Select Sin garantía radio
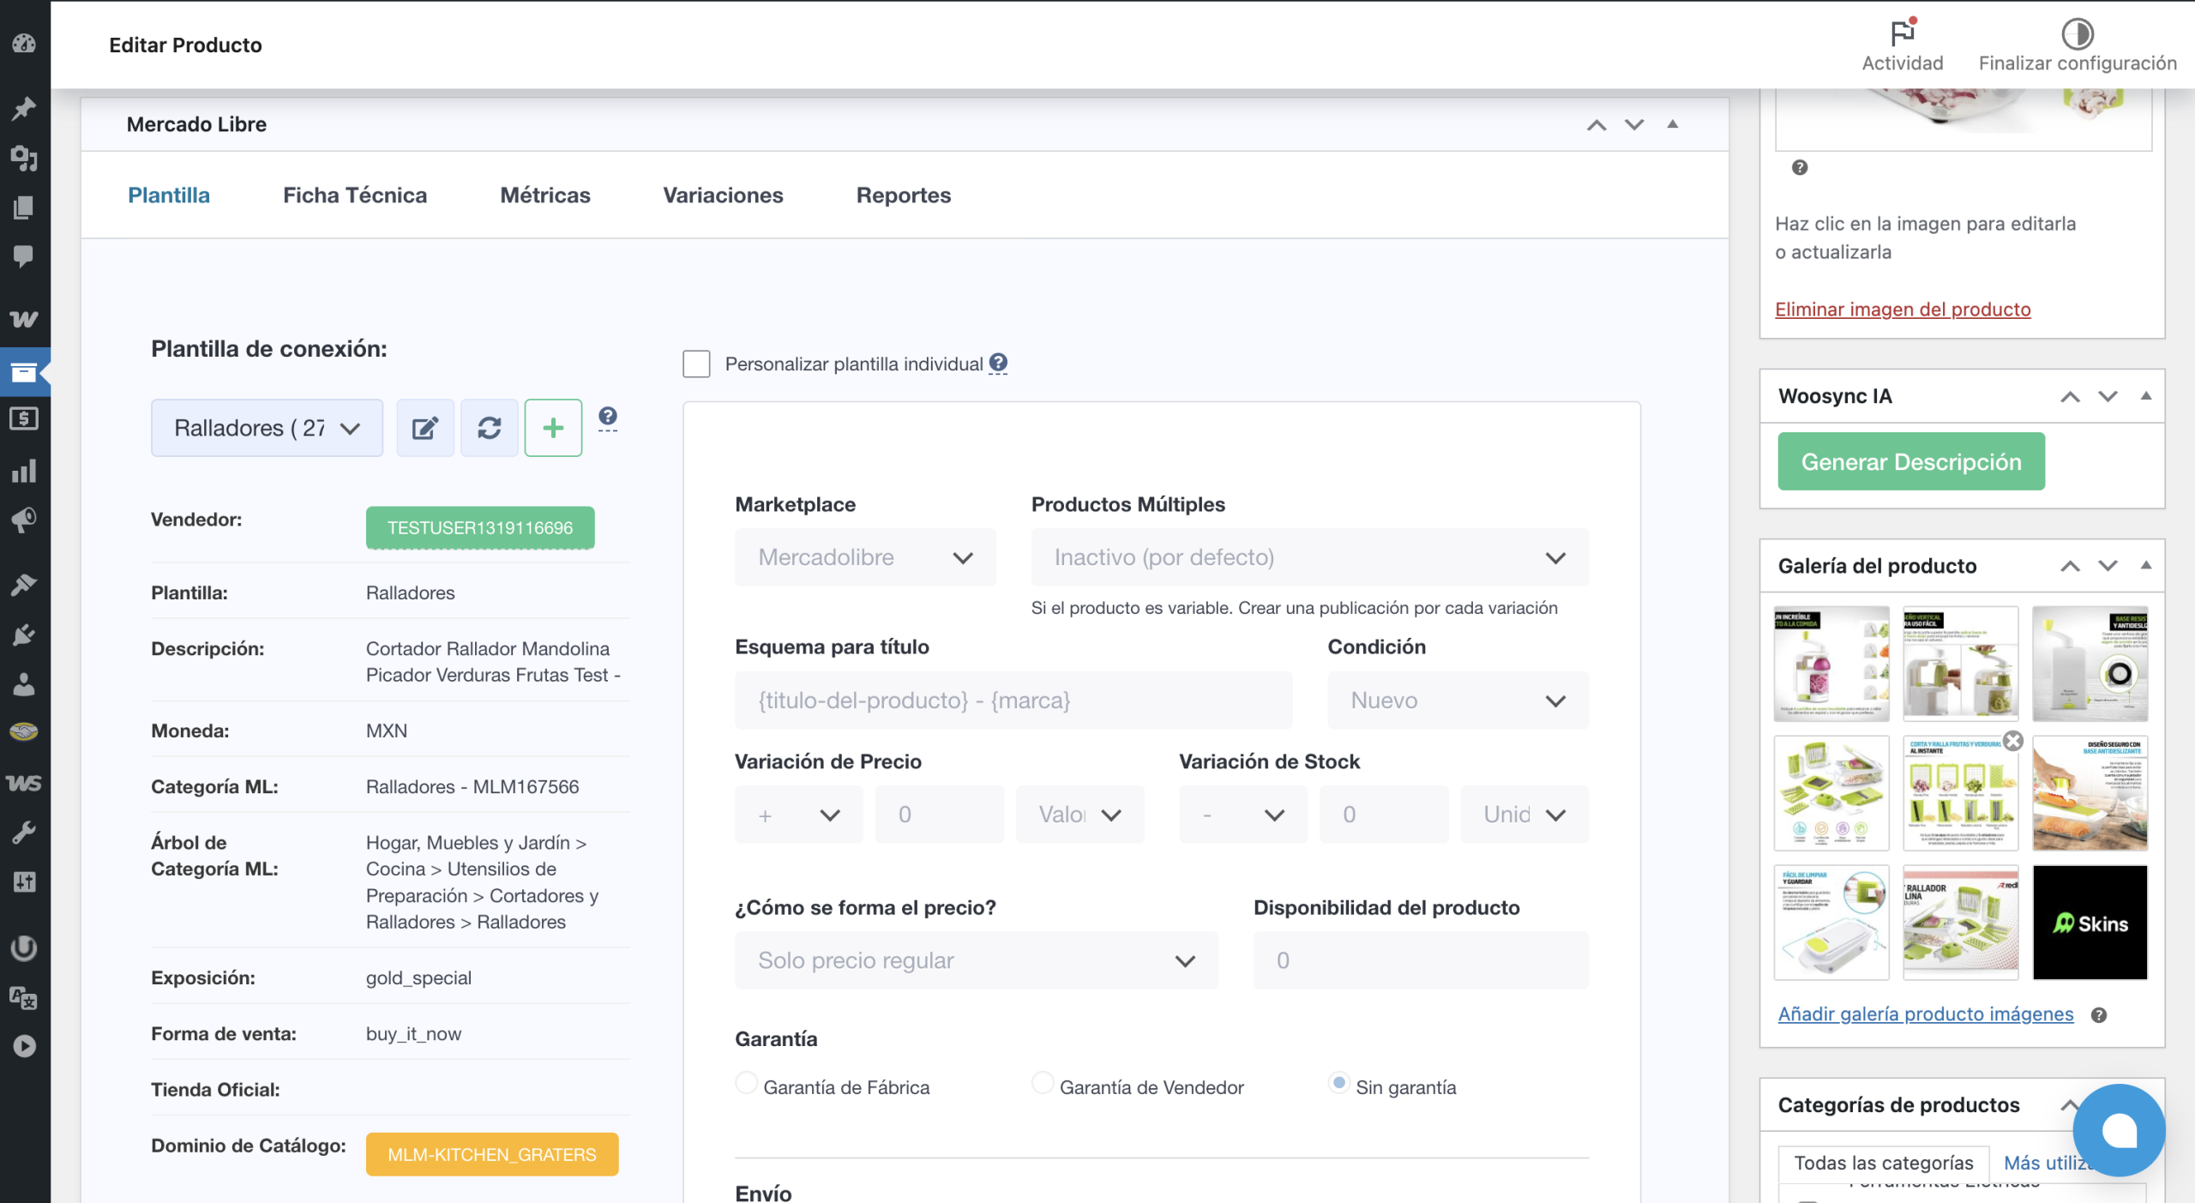Image resolution: width=2195 pixels, height=1203 pixels. point(1339,1083)
